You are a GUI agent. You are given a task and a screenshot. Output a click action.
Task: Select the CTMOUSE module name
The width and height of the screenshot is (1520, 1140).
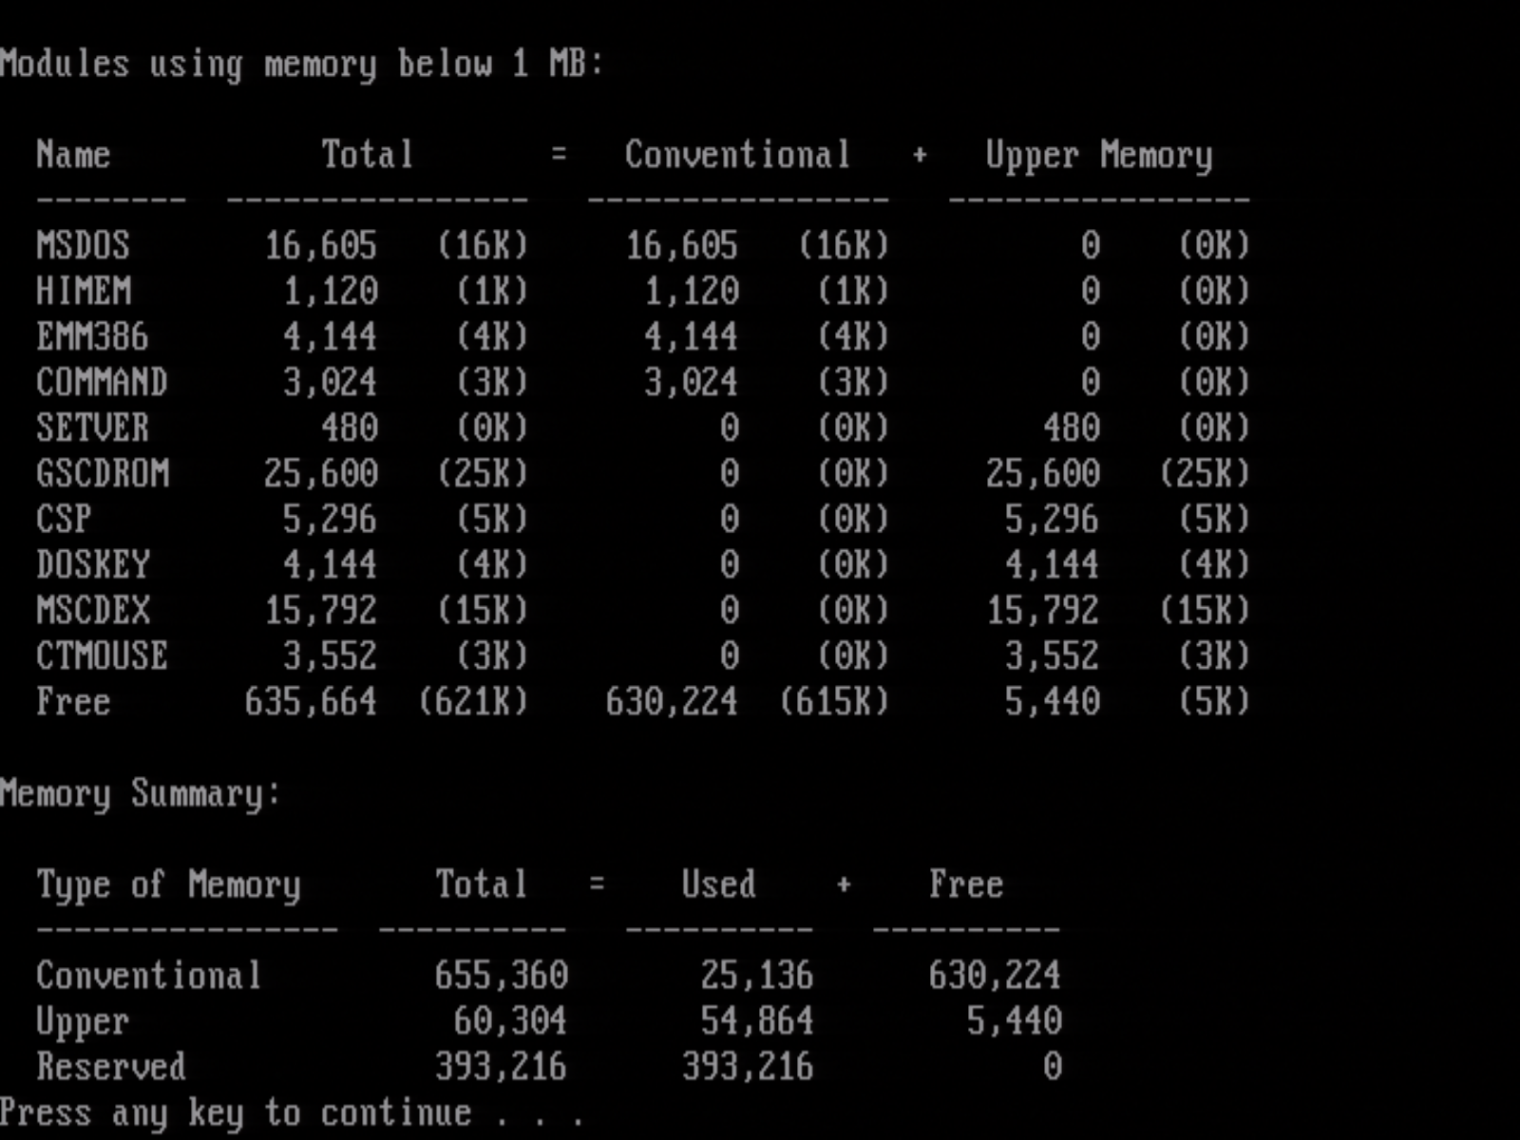click(102, 655)
